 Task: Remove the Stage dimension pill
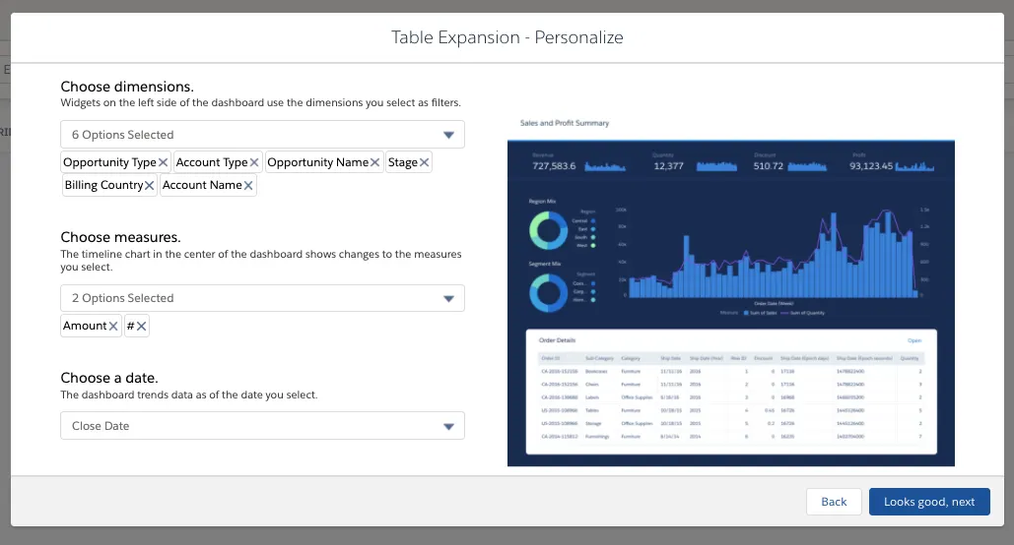(x=424, y=162)
